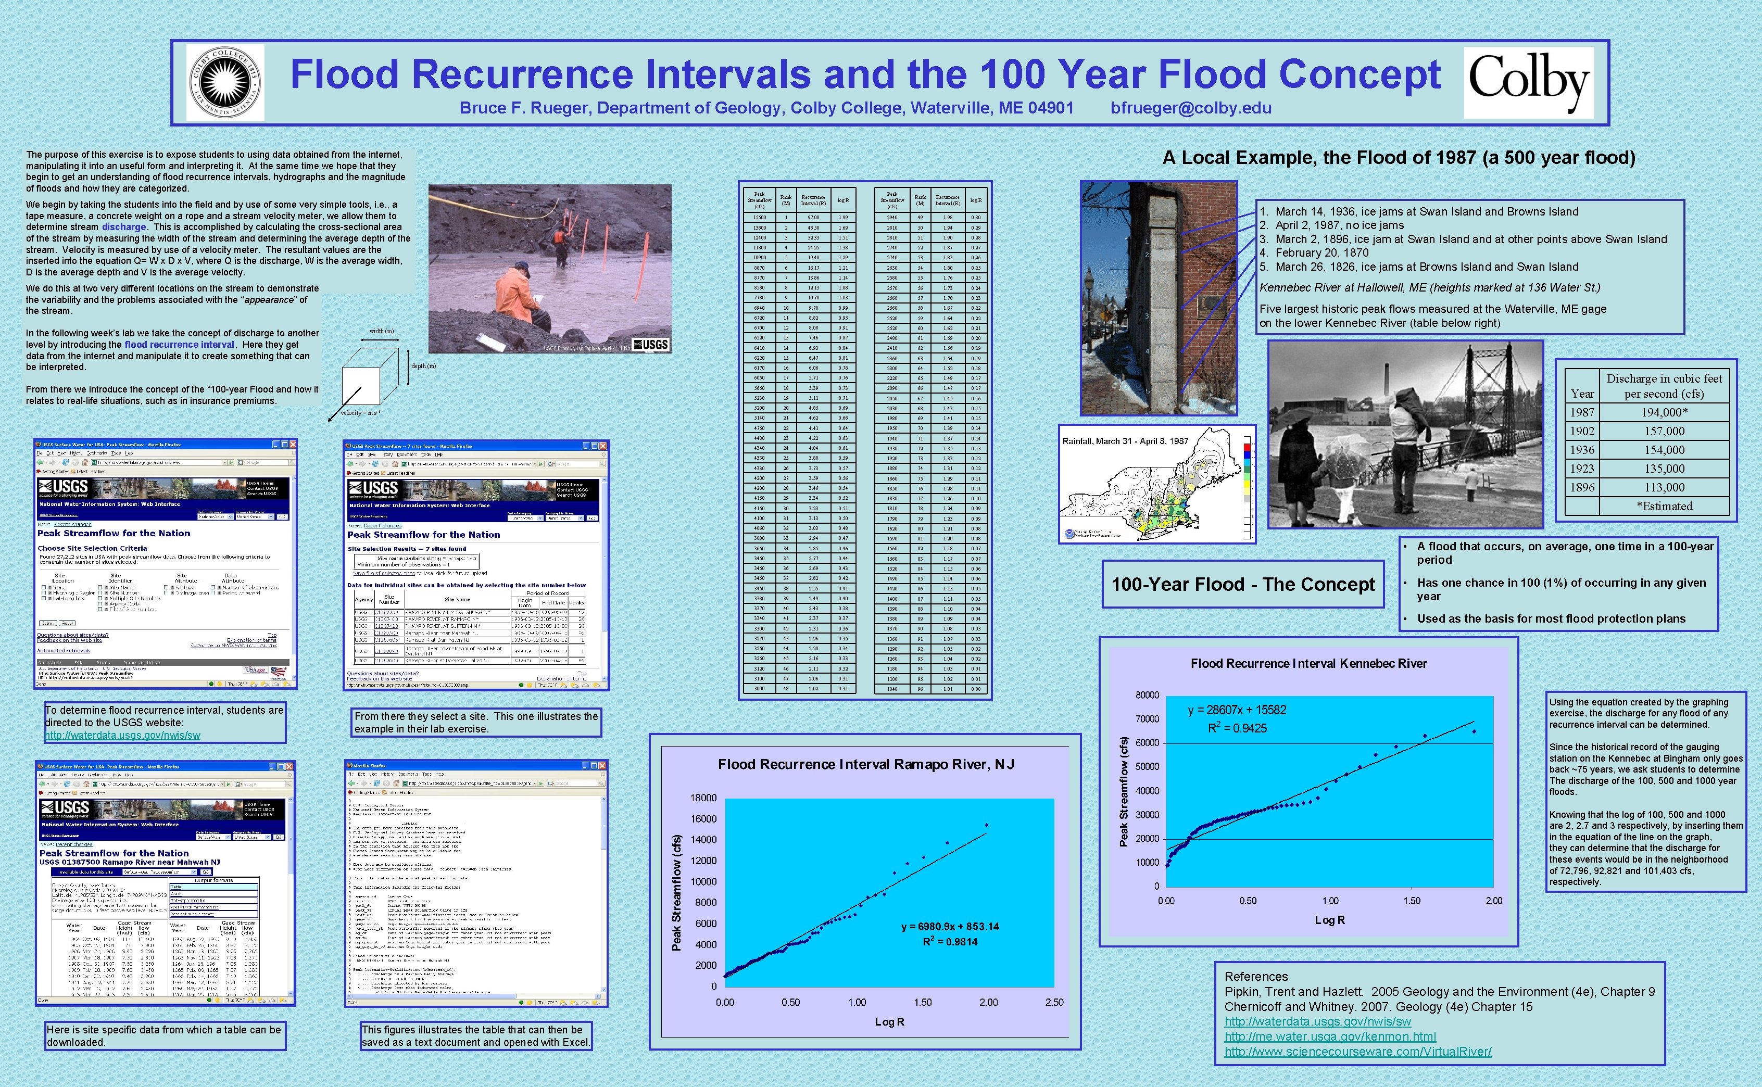This screenshot has width=1762, height=1087.
Task: Click USGS logo in Ramapo River near Mahwah page
Action: pos(65,809)
